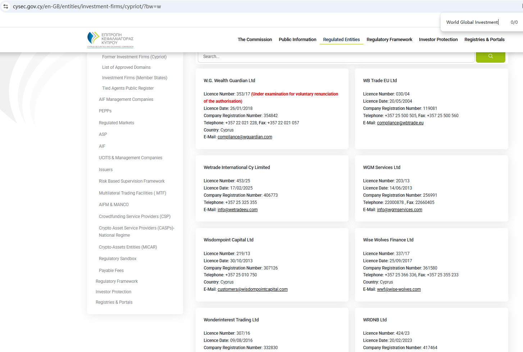Open Investor Protection top menu

[438, 40]
